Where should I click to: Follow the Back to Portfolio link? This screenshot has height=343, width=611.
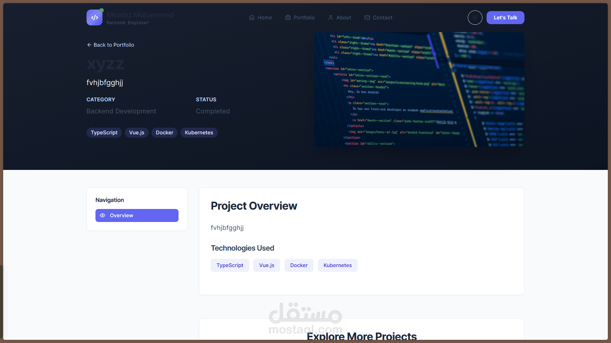coord(114,45)
